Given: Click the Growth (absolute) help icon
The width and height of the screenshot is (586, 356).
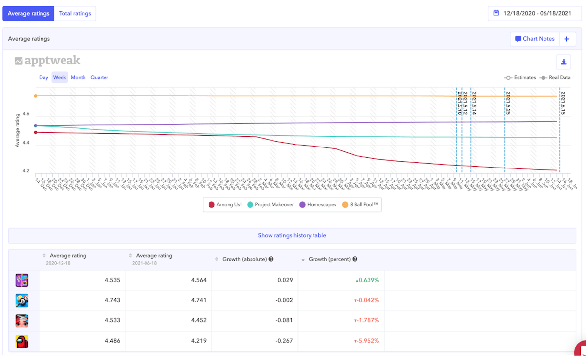Looking at the screenshot, I should pos(271,259).
